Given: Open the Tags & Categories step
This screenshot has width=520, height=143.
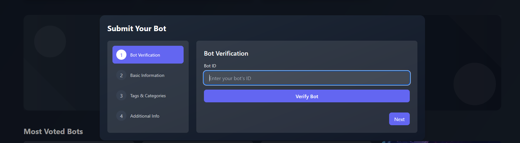Looking at the screenshot, I should click(x=148, y=96).
